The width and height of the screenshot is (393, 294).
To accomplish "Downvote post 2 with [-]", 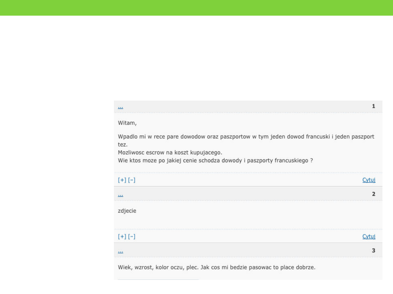I will (132, 237).
